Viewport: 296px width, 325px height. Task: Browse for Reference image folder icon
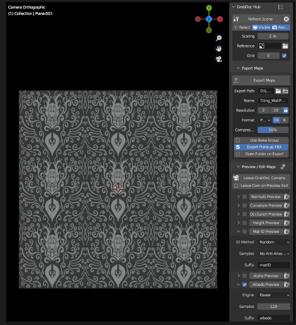[285, 46]
